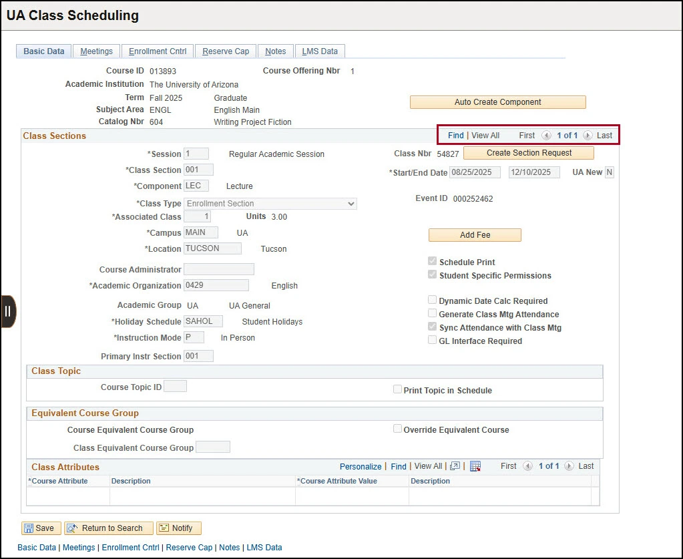Click the UA New field
This screenshot has height=559, width=683.
click(x=610, y=172)
